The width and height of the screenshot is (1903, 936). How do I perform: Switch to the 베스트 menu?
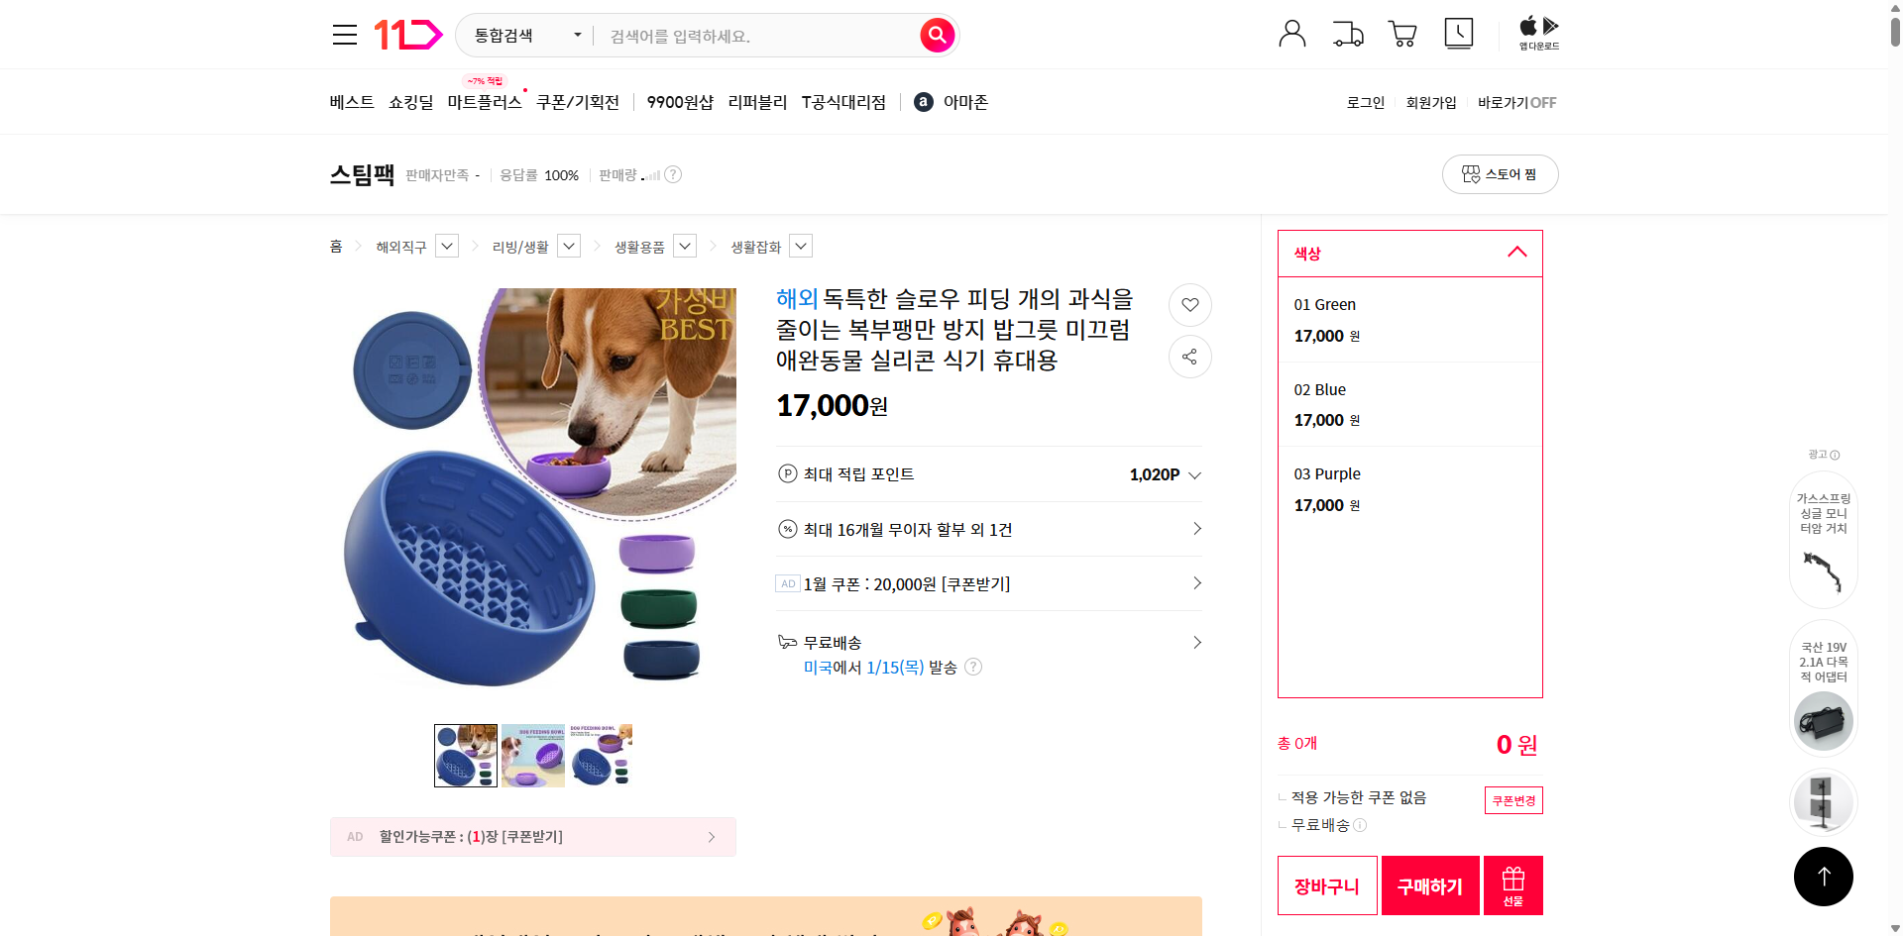coord(351,101)
